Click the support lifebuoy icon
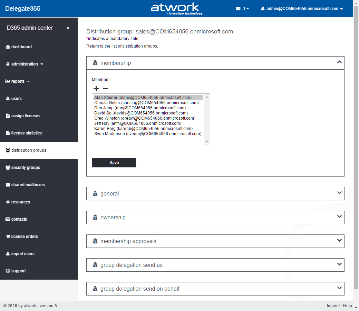The height and width of the screenshot is (311, 359). [8, 271]
